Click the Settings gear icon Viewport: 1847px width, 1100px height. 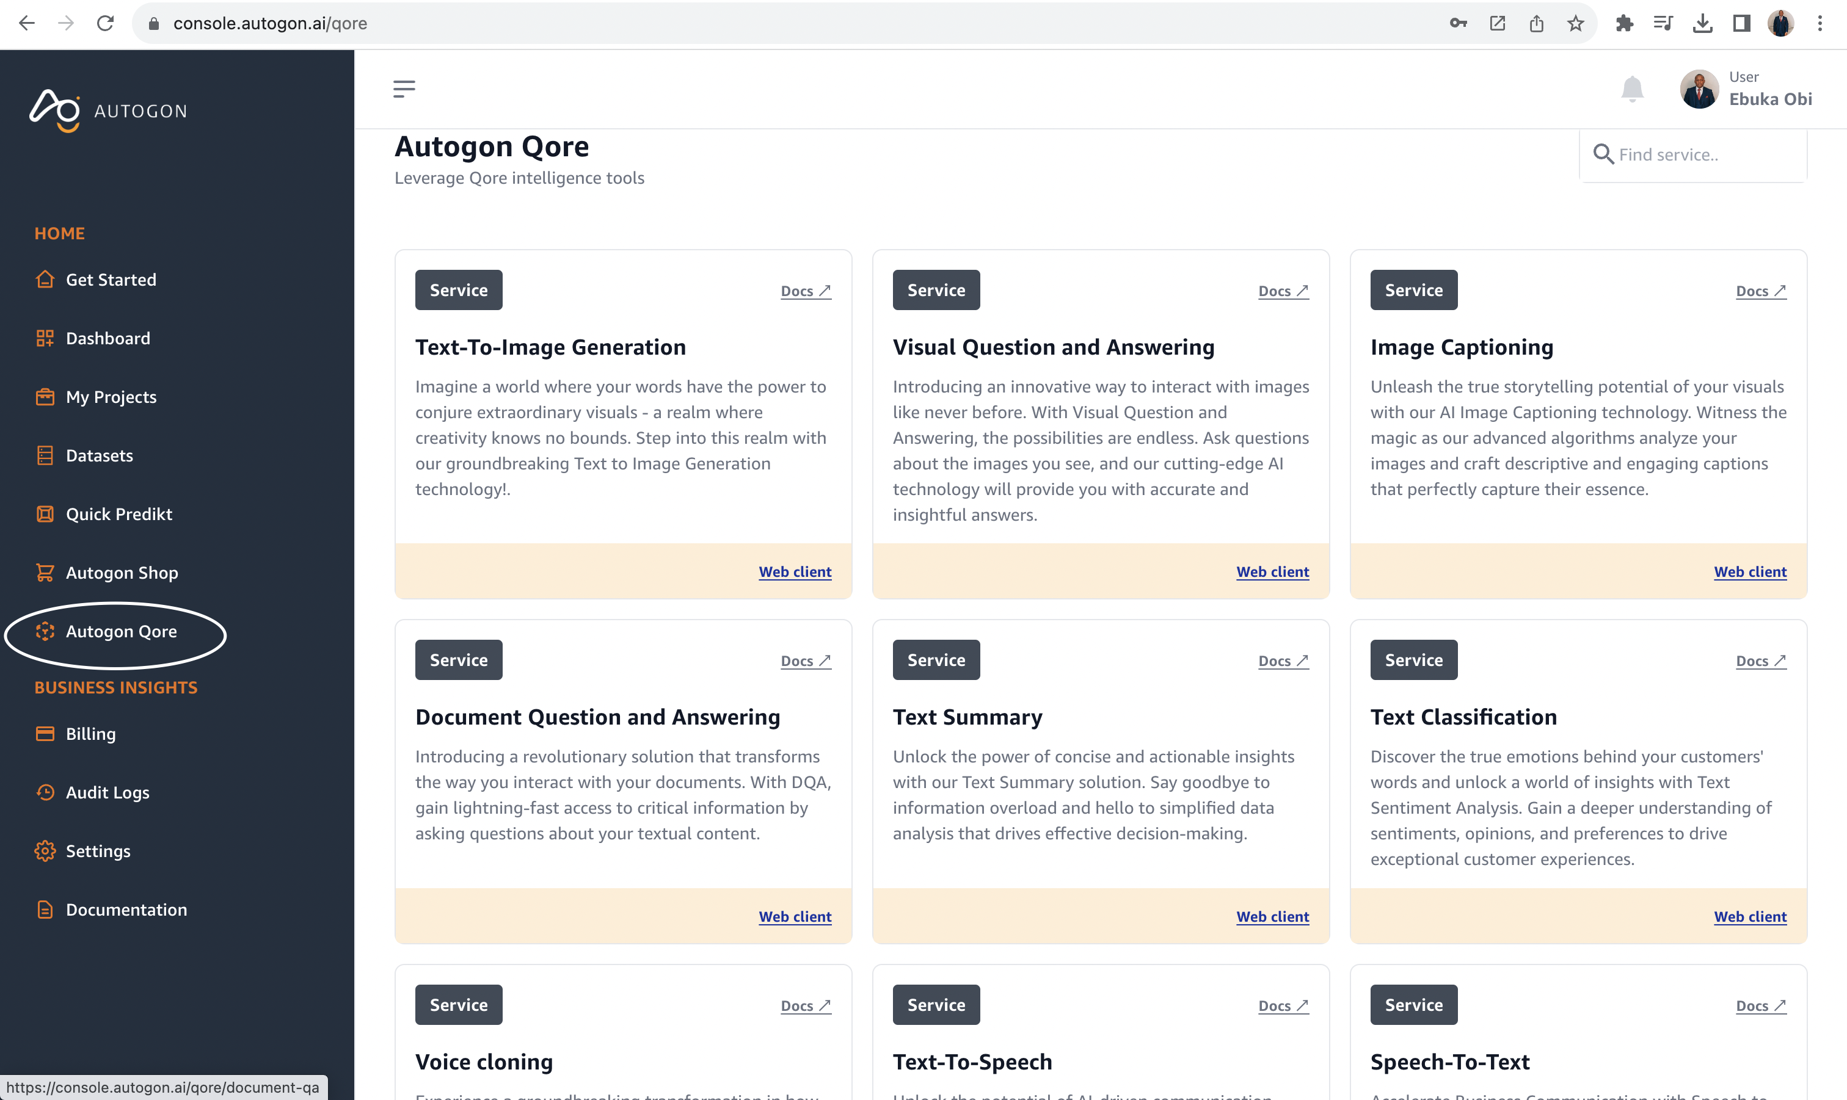[x=45, y=851]
